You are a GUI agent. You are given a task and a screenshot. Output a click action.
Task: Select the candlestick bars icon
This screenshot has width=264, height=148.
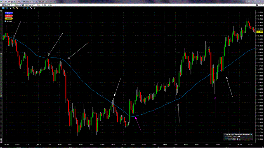coord(7,8)
